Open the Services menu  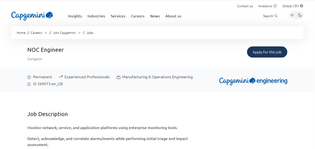pyautogui.click(x=118, y=16)
